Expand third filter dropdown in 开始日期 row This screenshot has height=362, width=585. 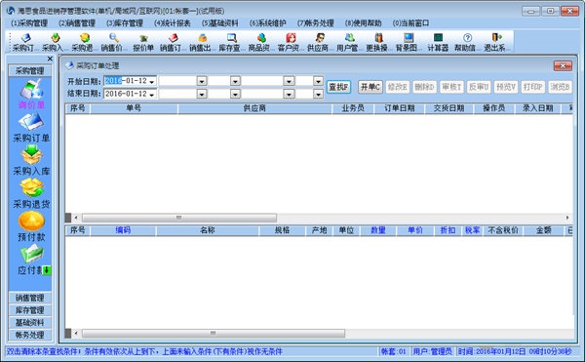289,81
